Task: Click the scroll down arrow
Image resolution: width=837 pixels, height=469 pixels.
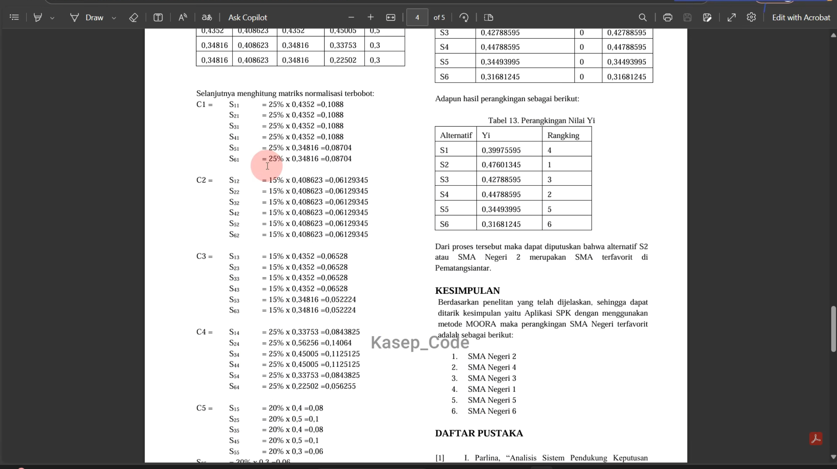Action: pyautogui.click(x=833, y=457)
